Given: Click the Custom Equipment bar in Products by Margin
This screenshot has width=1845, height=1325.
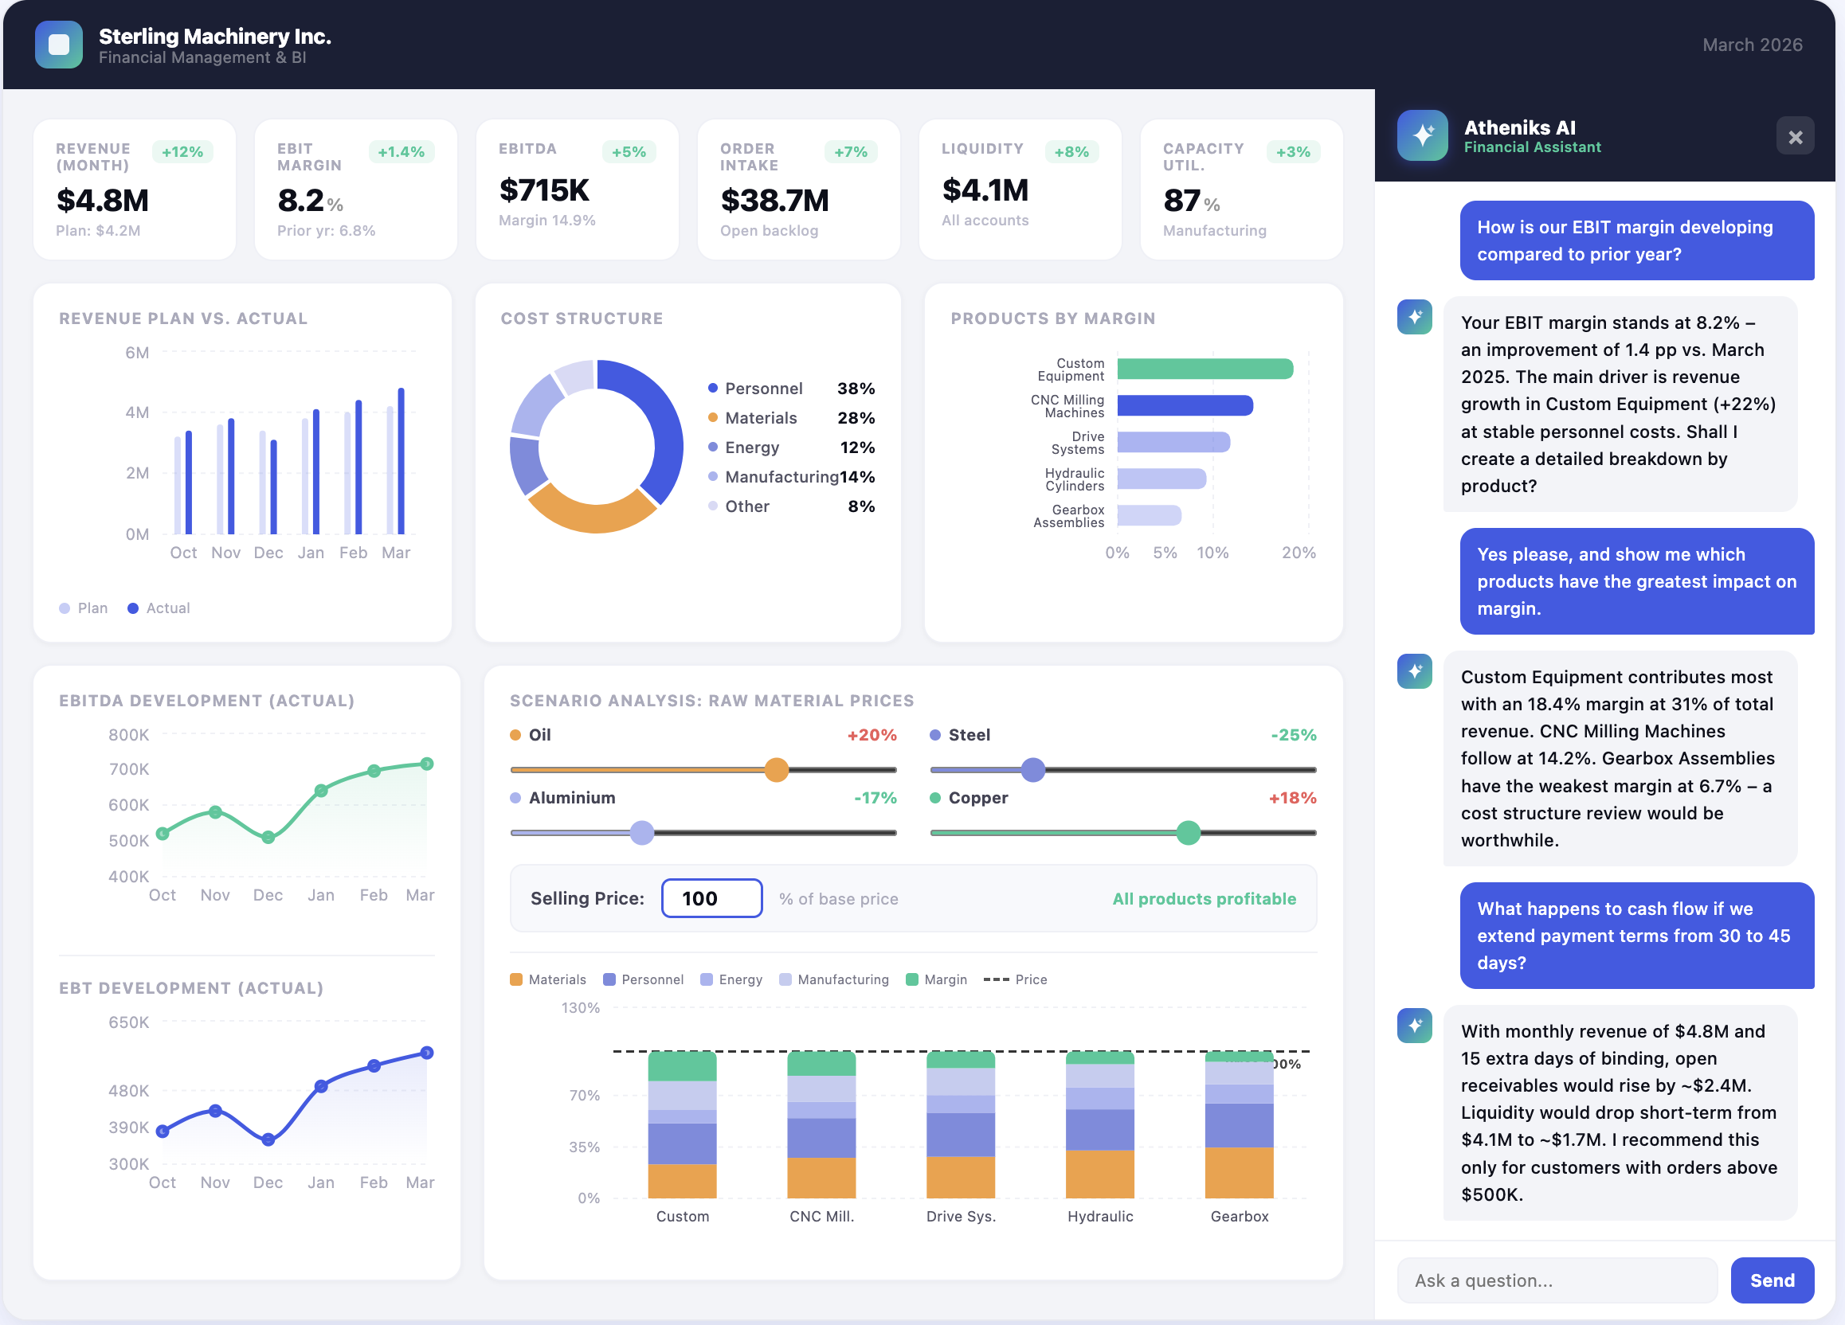Looking at the screenshot, I should (1204, 369).
